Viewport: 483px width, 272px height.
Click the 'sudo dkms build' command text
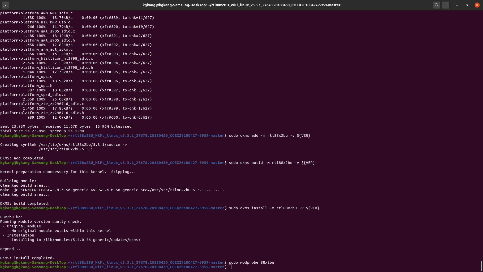tap(272, 163)
